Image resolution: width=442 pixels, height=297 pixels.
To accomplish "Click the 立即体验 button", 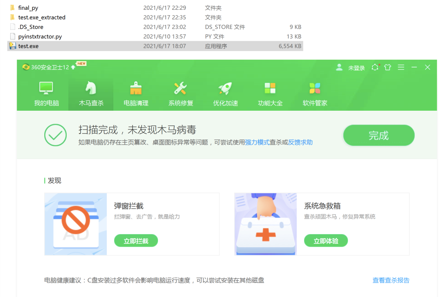I will pos(326,241).
